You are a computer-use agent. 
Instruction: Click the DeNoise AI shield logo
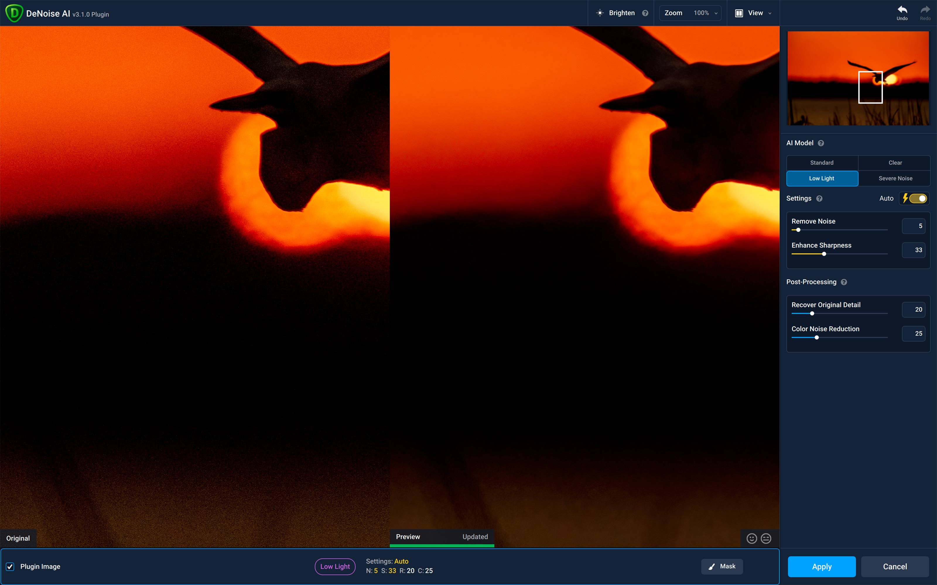pyautogui.click(x=14, y=13)
